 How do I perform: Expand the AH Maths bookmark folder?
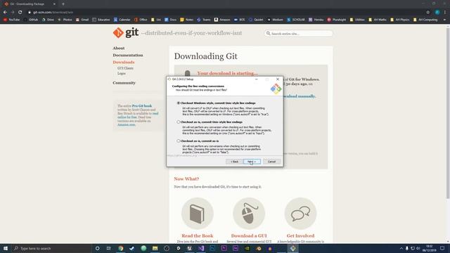tap(378, 20)
